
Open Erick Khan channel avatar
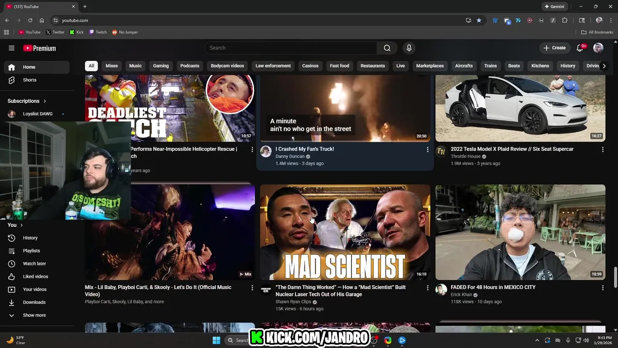tap(441, 290)
